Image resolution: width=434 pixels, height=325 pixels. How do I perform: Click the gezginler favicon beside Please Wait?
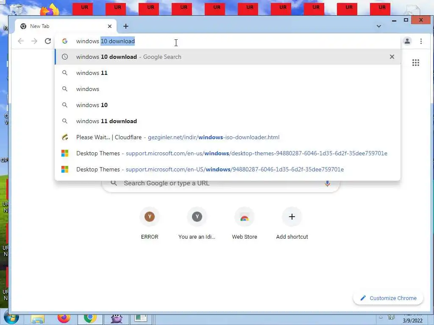click(65, 138)
